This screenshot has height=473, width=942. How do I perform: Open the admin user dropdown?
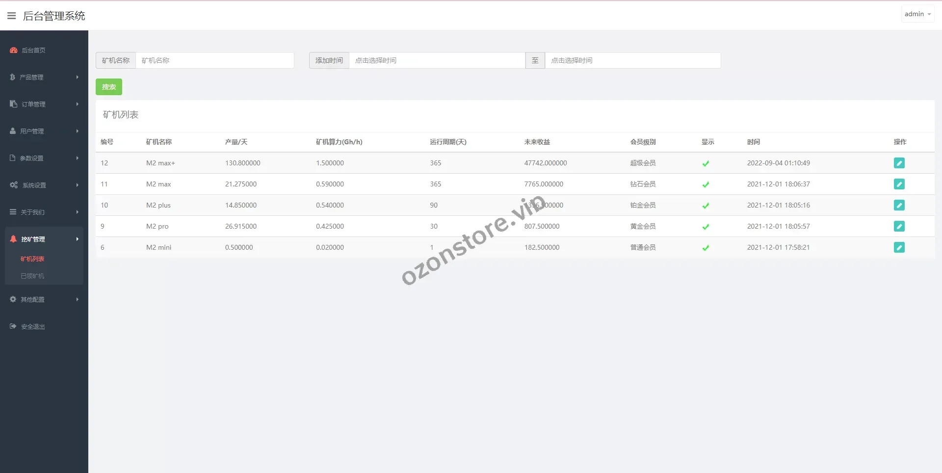[x=917, y=14]
